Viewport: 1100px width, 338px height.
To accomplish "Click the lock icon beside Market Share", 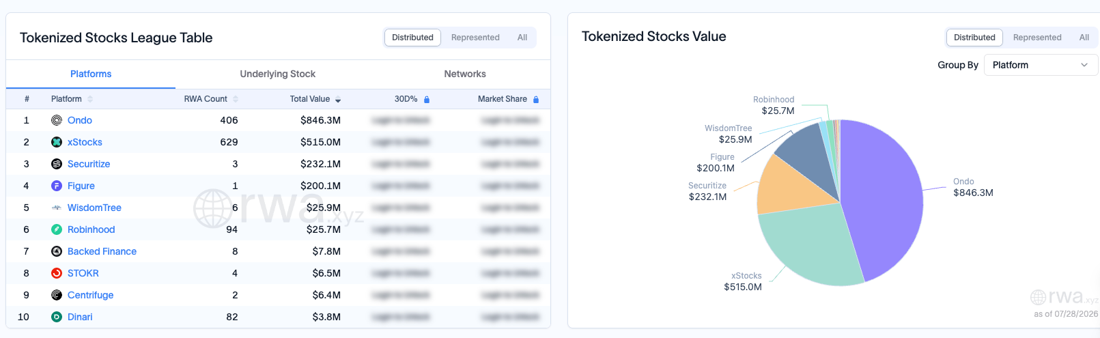I will pyautogui.click(x=536, y=99).
